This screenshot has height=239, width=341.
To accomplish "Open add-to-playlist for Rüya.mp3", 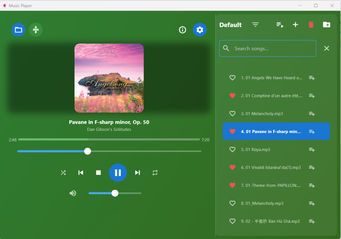I will [312, 149].
